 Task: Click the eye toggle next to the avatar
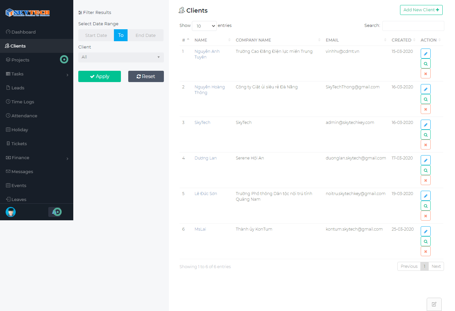click(x=55, y=212)
